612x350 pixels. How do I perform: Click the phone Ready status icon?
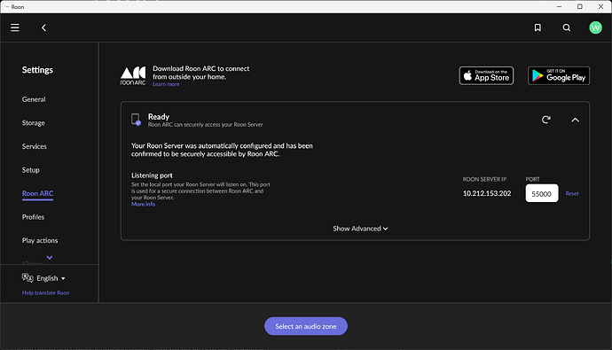pos(136,120)
